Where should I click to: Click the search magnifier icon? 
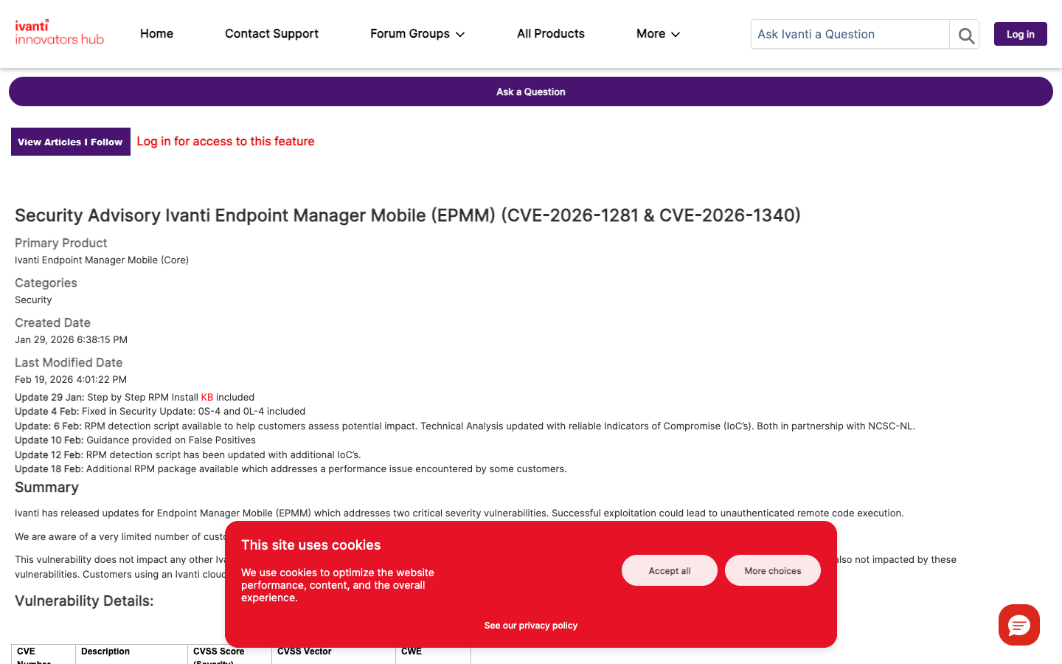pyautogui.click(x=965, y=34)
